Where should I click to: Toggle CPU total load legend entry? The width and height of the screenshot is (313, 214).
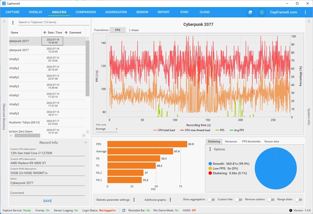coord(164,130)
